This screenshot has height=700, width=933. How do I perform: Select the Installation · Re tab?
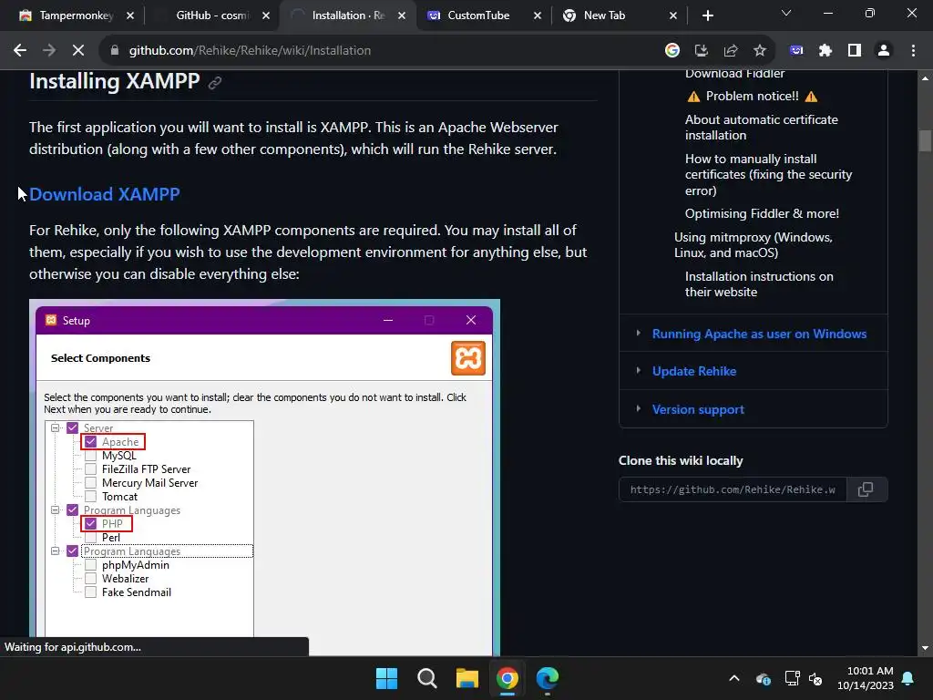(347, 15)
